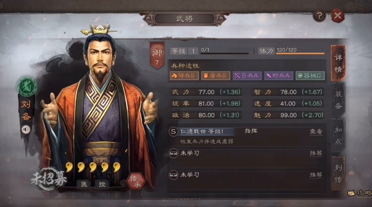
Task: Open the 列传 tab
Action: point(338,174)
